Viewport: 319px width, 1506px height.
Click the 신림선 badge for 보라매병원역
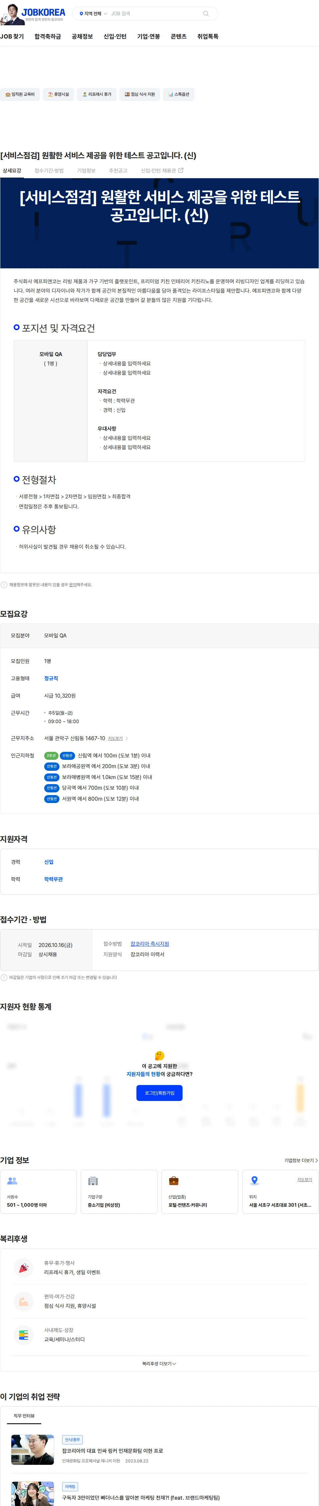(52, 777)
